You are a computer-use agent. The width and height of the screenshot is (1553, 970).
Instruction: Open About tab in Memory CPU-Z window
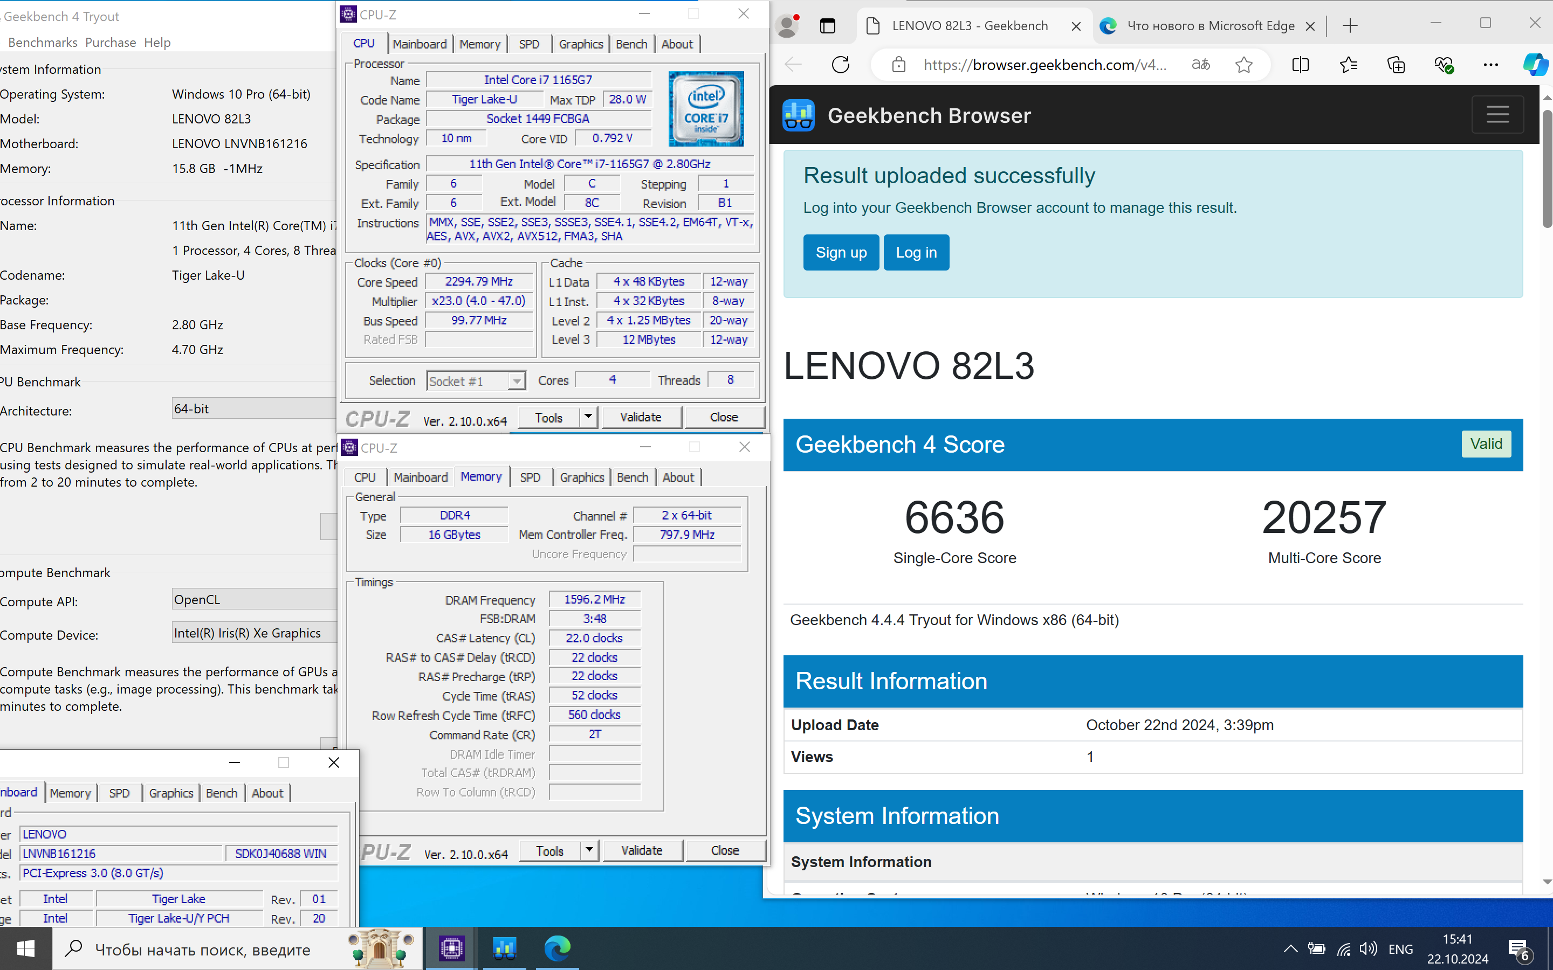[x=678, y=477]
